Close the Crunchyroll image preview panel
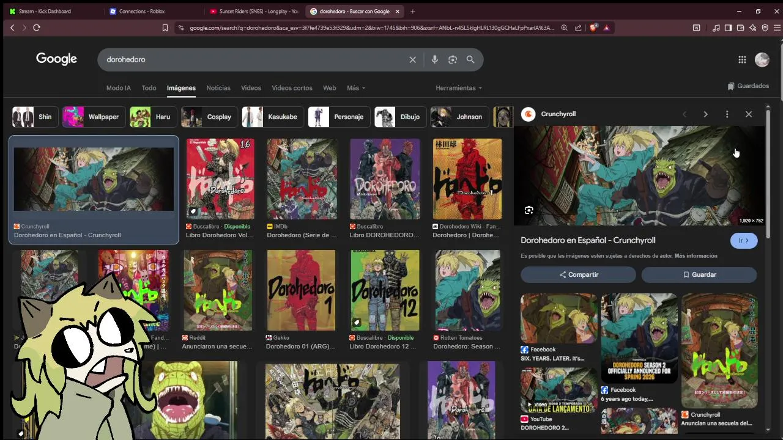 click(749, 114)
